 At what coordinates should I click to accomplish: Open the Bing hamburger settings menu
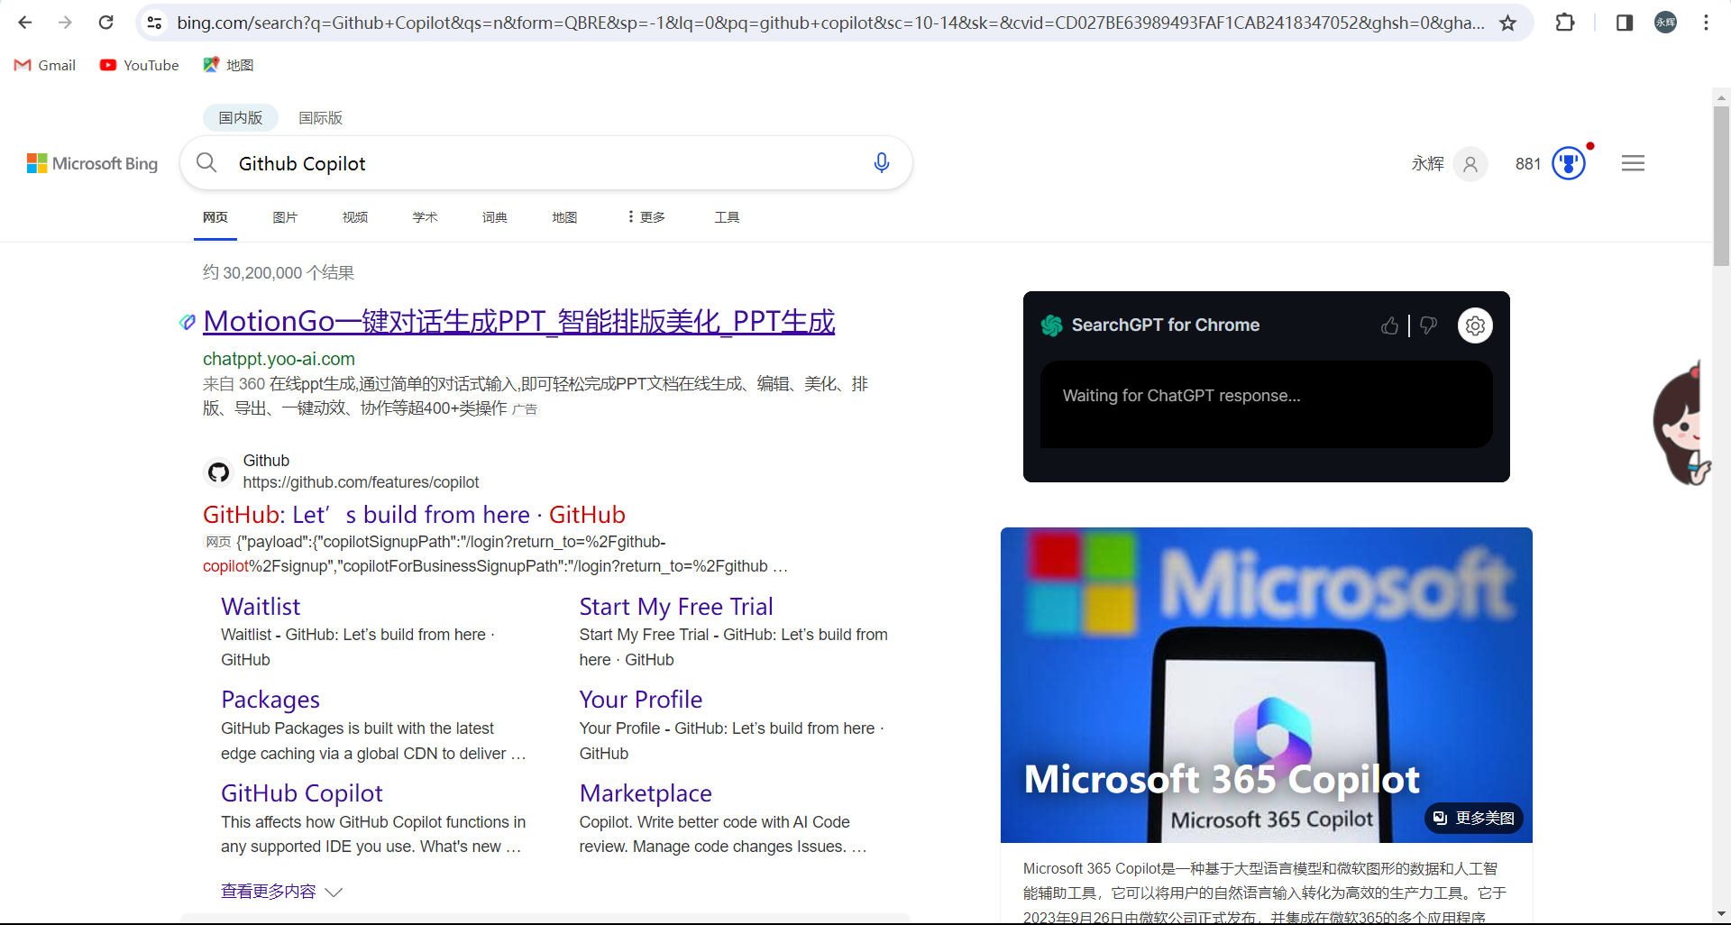(1633, 163)
